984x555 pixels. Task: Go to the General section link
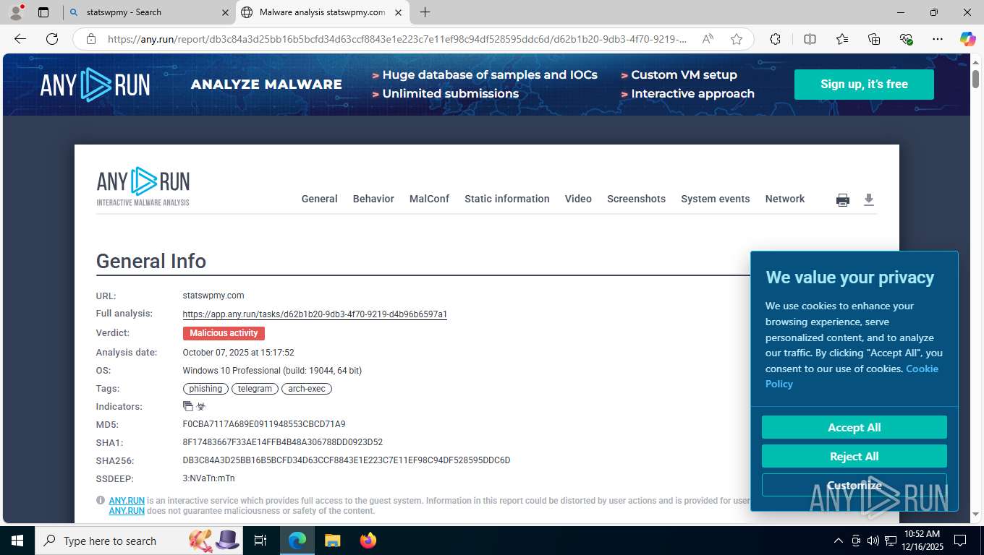coord(319,199)
